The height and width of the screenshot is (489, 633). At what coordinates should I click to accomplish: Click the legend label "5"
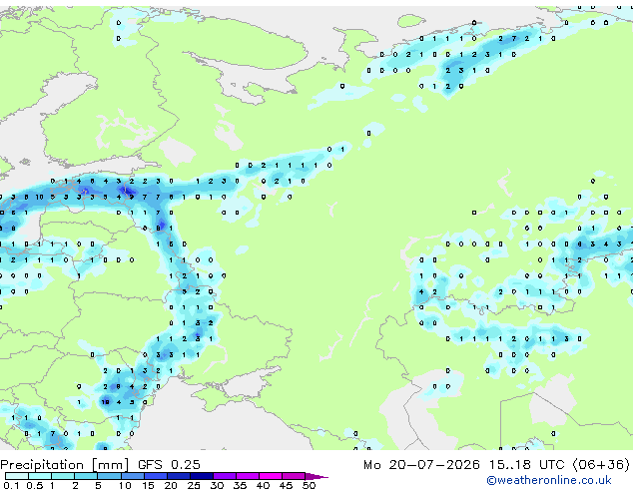[x=98, y=485]
